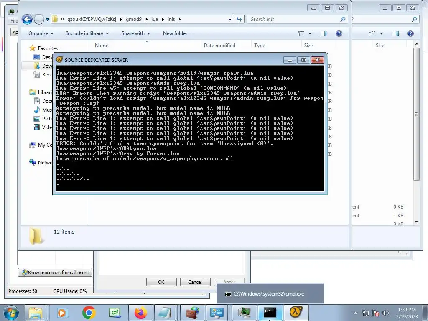Open Firefox from the taskbar
The width and height of the screenshot is (428, 321).
(x=140, y=313)
